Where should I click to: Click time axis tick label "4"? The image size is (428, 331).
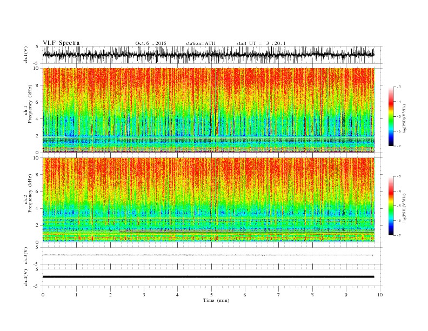(x=177, y=295)
